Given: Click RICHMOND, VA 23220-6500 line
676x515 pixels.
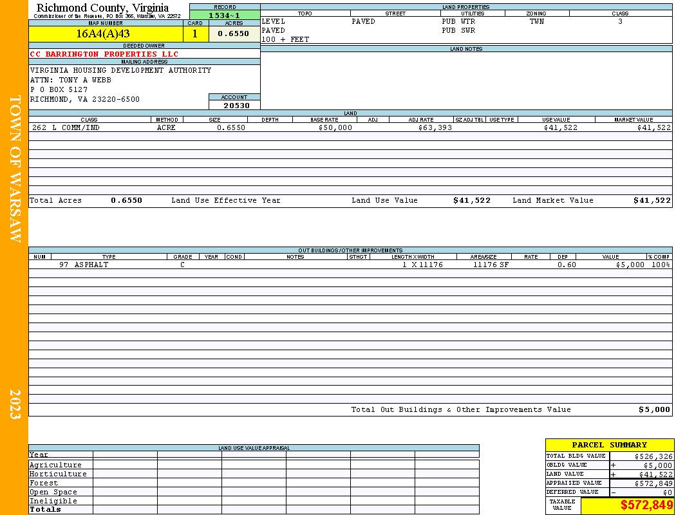Looking at the screenshot, I should (x=85, y=99).
